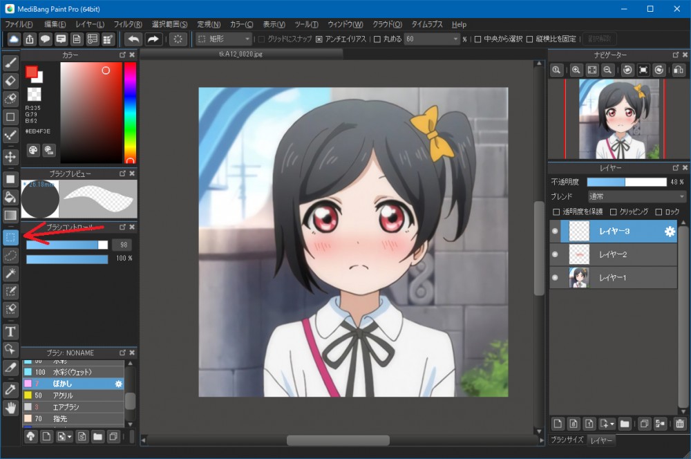Select the Text tool
The image size is (691, 459).
[x=10, y=332]
